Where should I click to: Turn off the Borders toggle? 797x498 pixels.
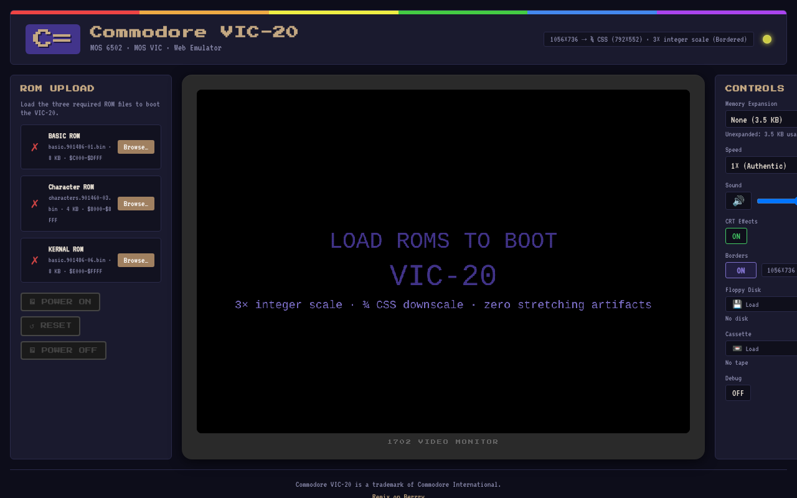[740, 270]
